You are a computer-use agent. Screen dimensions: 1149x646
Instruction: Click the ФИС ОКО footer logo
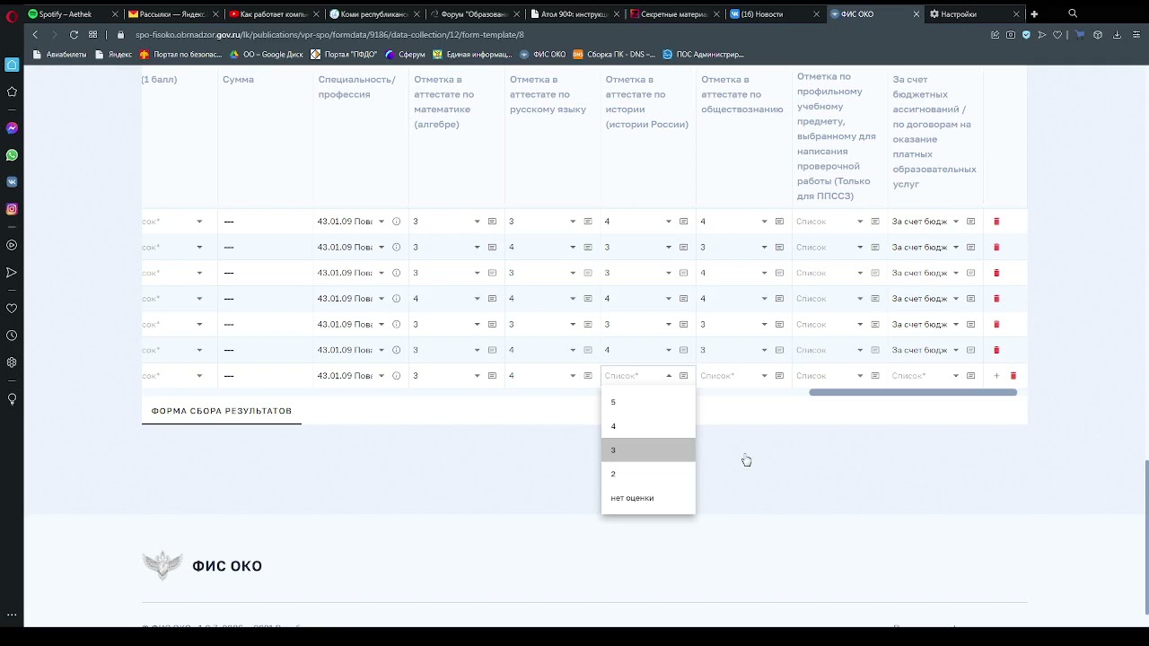click(202, 565)
